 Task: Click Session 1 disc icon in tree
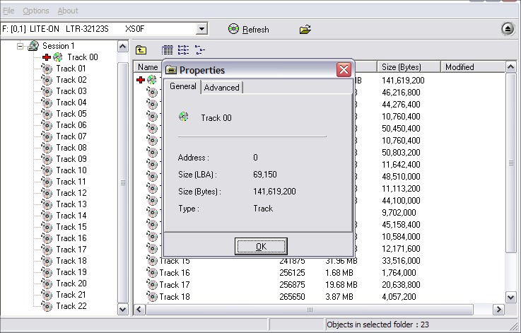point(33,46)
